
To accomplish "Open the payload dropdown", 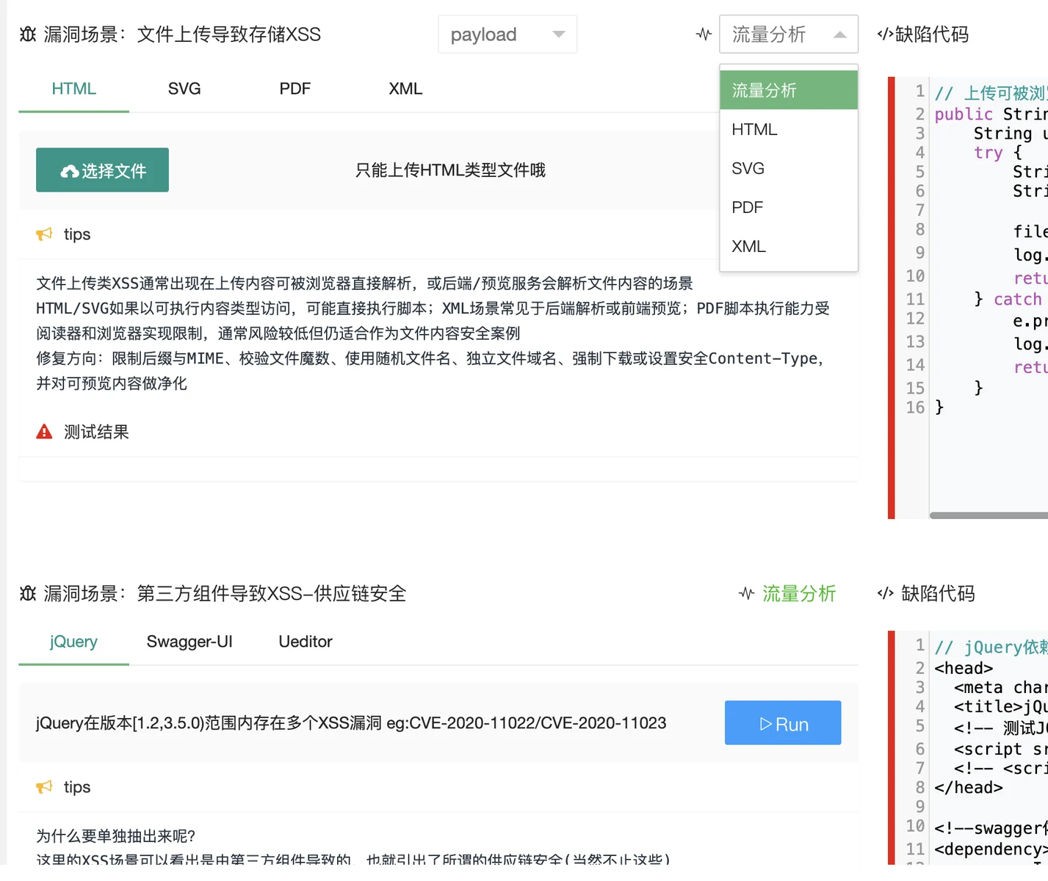I will (507, 35).
